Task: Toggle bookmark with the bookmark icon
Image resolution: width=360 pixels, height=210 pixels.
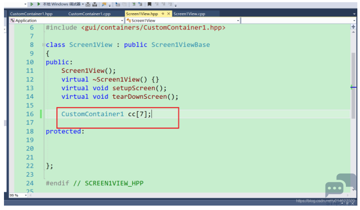Action: [150, 4]
